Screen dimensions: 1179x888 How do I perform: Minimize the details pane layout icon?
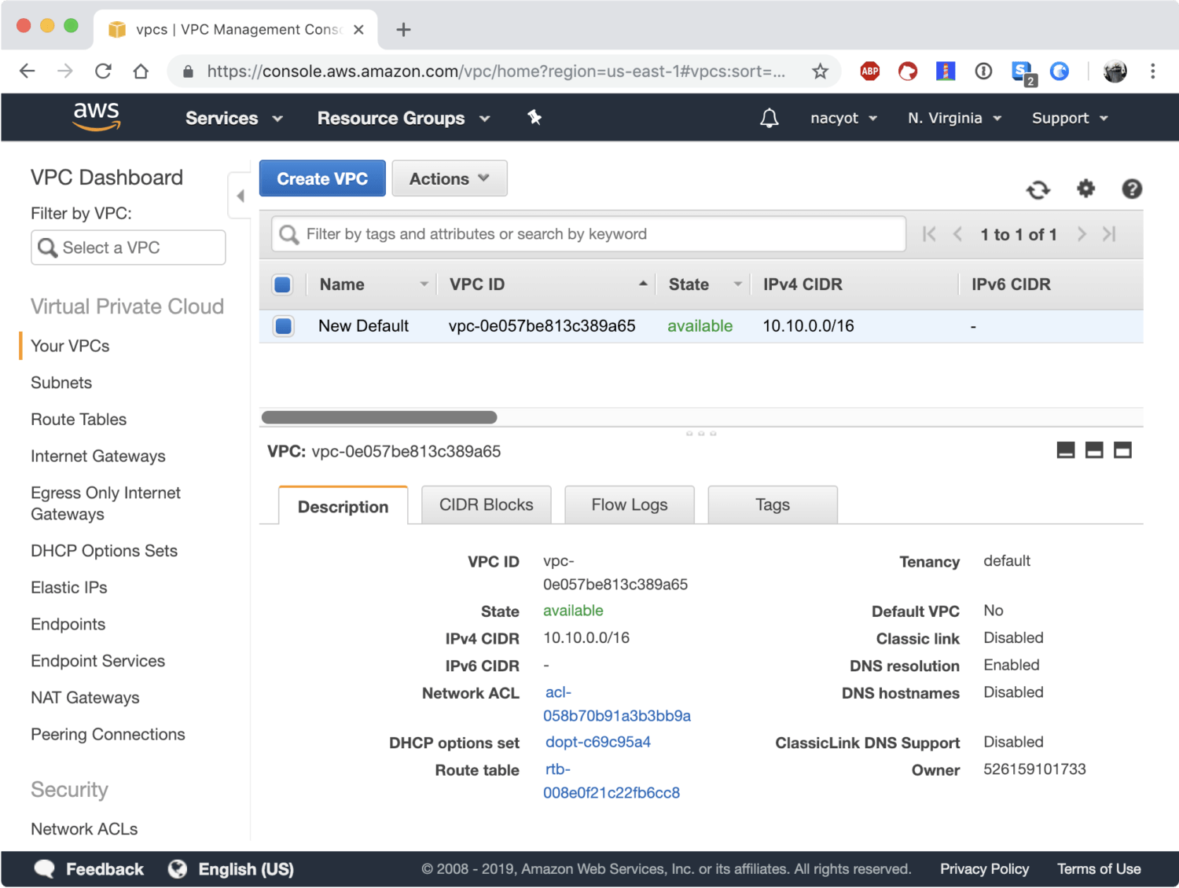click(1066, 450)
